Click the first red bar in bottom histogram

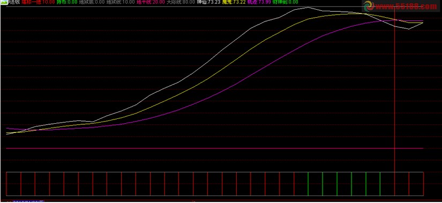(6, 184)
